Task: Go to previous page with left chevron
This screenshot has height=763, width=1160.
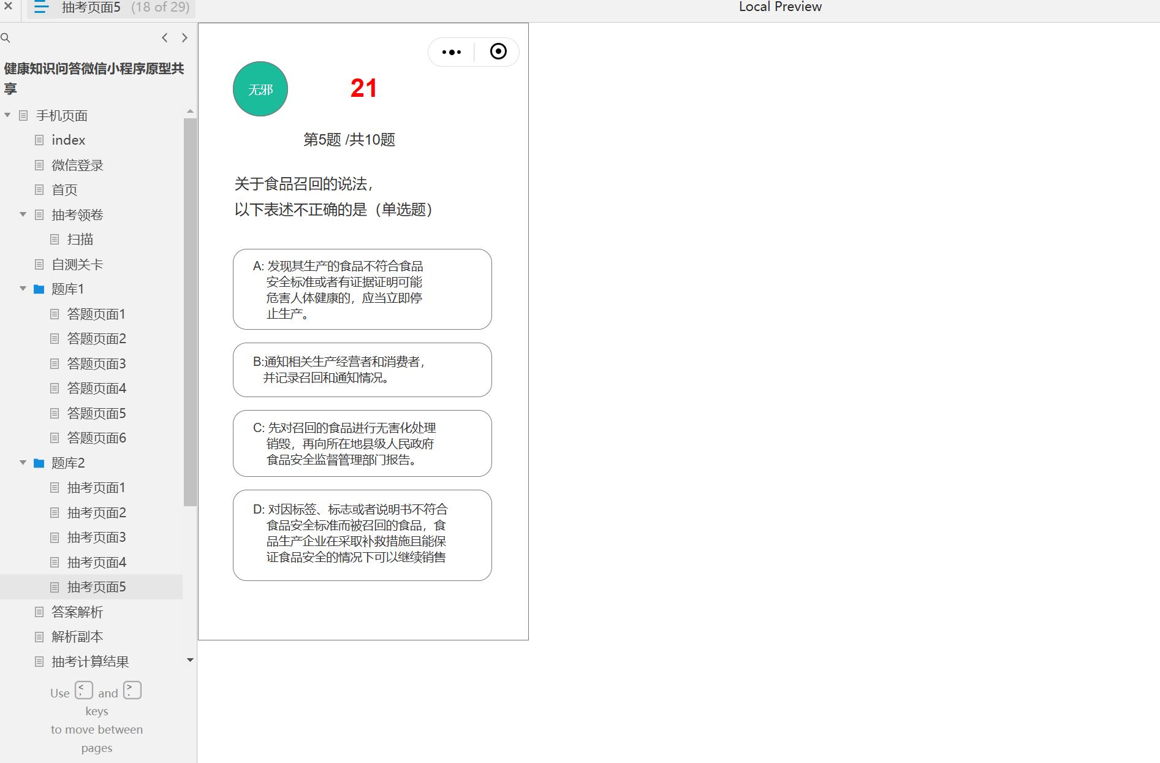Action: click(164, 38)
